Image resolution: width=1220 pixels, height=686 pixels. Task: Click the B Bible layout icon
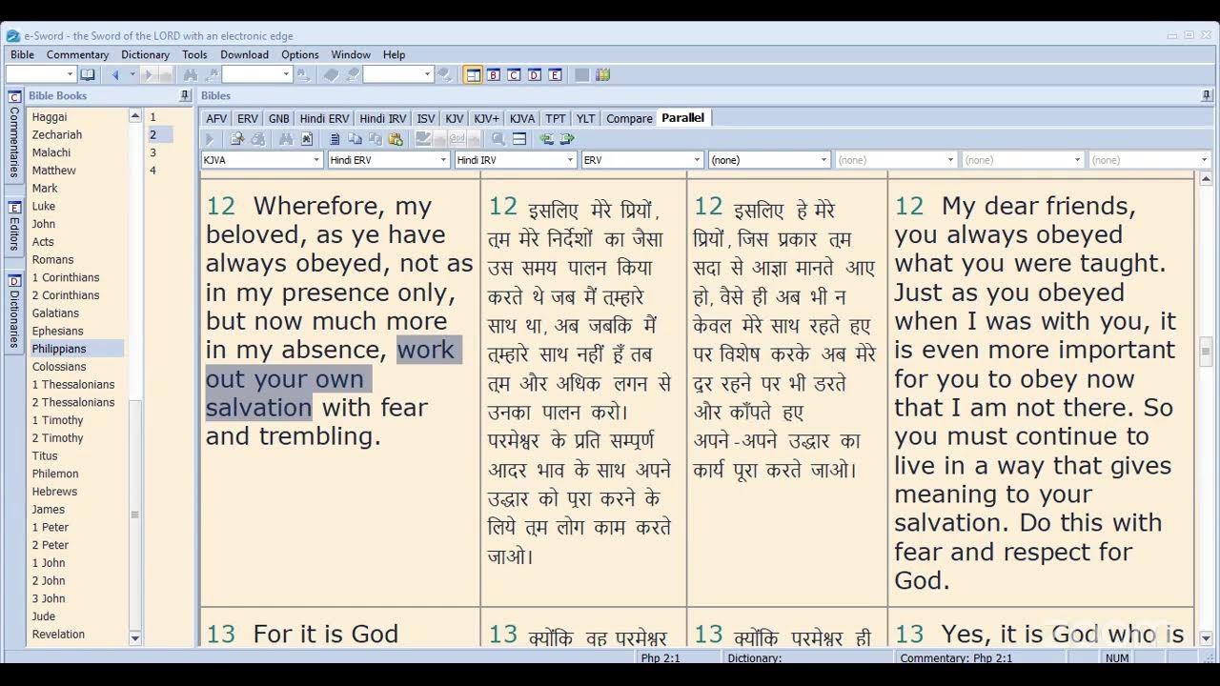[494, 74]
